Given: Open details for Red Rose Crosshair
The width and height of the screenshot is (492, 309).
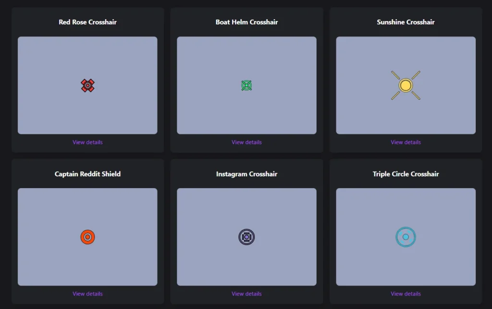Looking at the screenshot, I should [x=87, y=142].
